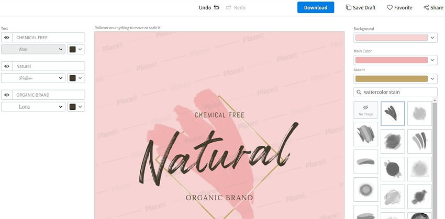Click the Redo arrow icon
445x219 pixels.
click(228, 7)
